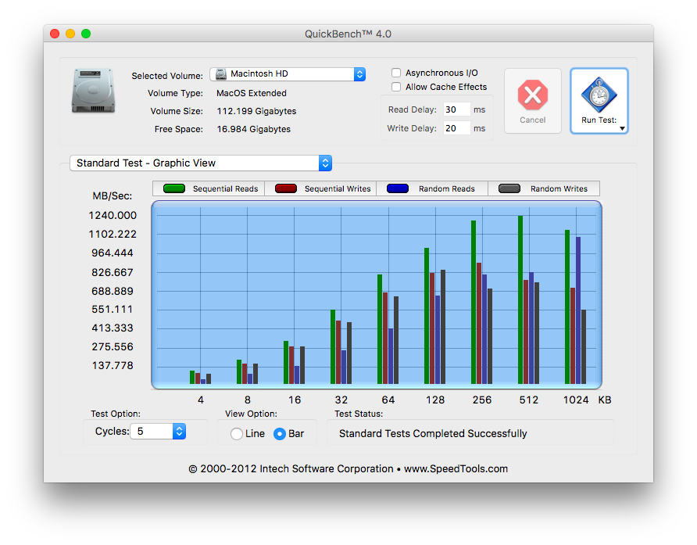Open the Selected Volume dropdown

click(288, 74)
